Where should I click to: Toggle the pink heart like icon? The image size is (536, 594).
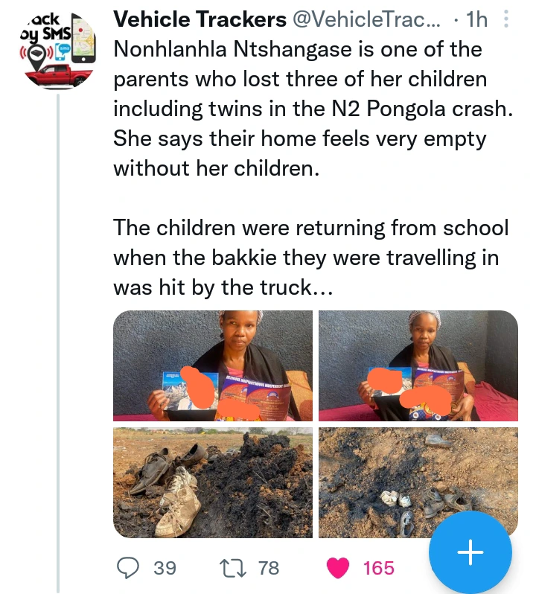click(339, 568)
